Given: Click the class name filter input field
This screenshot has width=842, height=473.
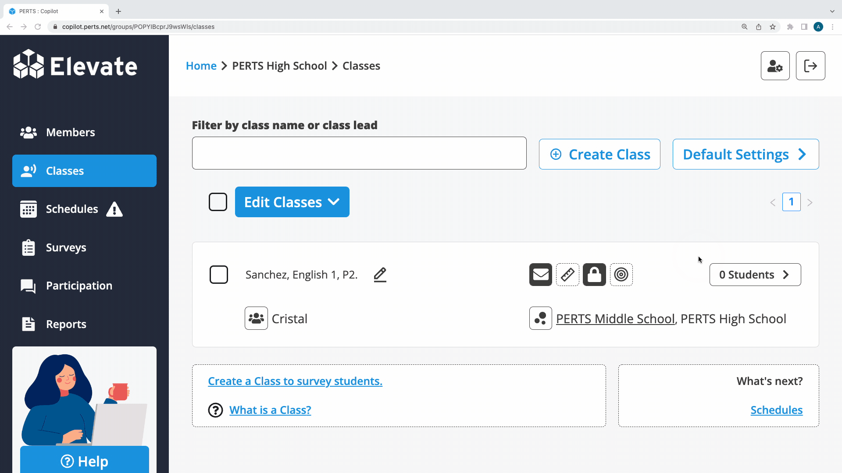Looking at the screenshot, I should coord(359,153).
